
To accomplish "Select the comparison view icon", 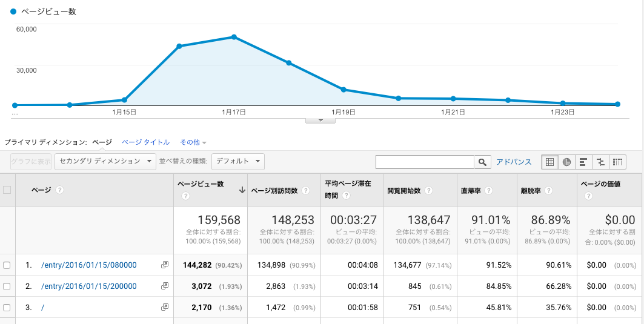I will [600, 162].
